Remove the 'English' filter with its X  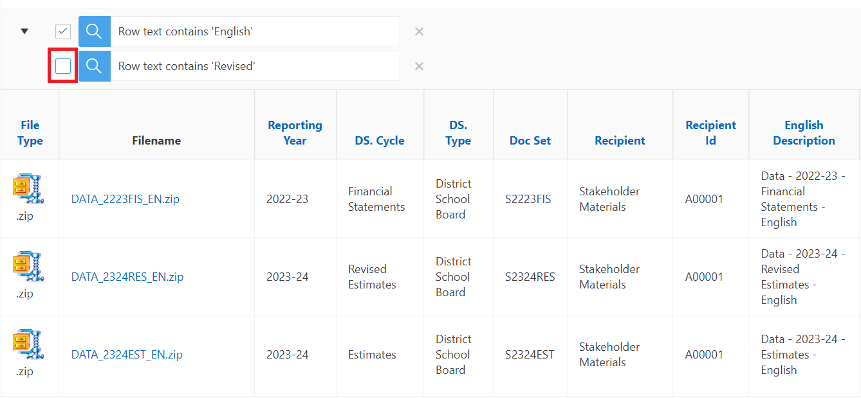tap(419, 31)
